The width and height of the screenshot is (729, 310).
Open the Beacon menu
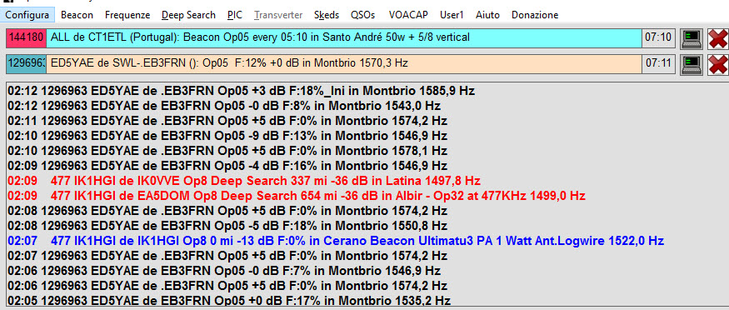point(77,15)
